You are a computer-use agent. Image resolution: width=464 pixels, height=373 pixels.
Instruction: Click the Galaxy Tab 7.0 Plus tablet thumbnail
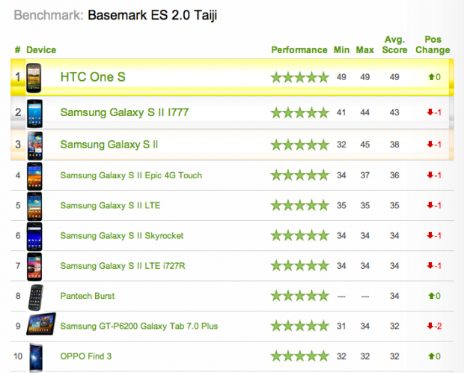41,324
